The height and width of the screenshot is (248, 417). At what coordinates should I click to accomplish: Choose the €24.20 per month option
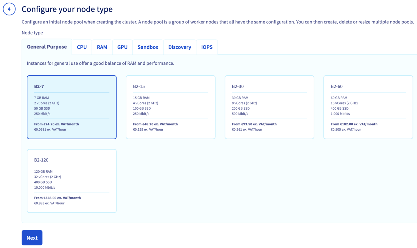(x=71, y=107)
